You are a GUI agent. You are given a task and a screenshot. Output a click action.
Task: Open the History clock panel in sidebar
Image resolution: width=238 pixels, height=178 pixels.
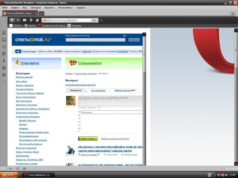click(x=4, y=68)
